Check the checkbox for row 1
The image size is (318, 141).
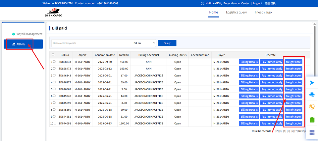[x=54, y=62]
